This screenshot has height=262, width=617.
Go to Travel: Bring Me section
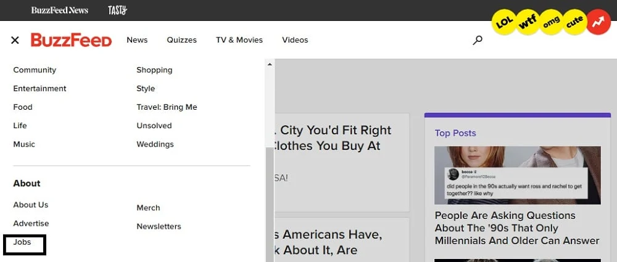[x=167, y=107]
